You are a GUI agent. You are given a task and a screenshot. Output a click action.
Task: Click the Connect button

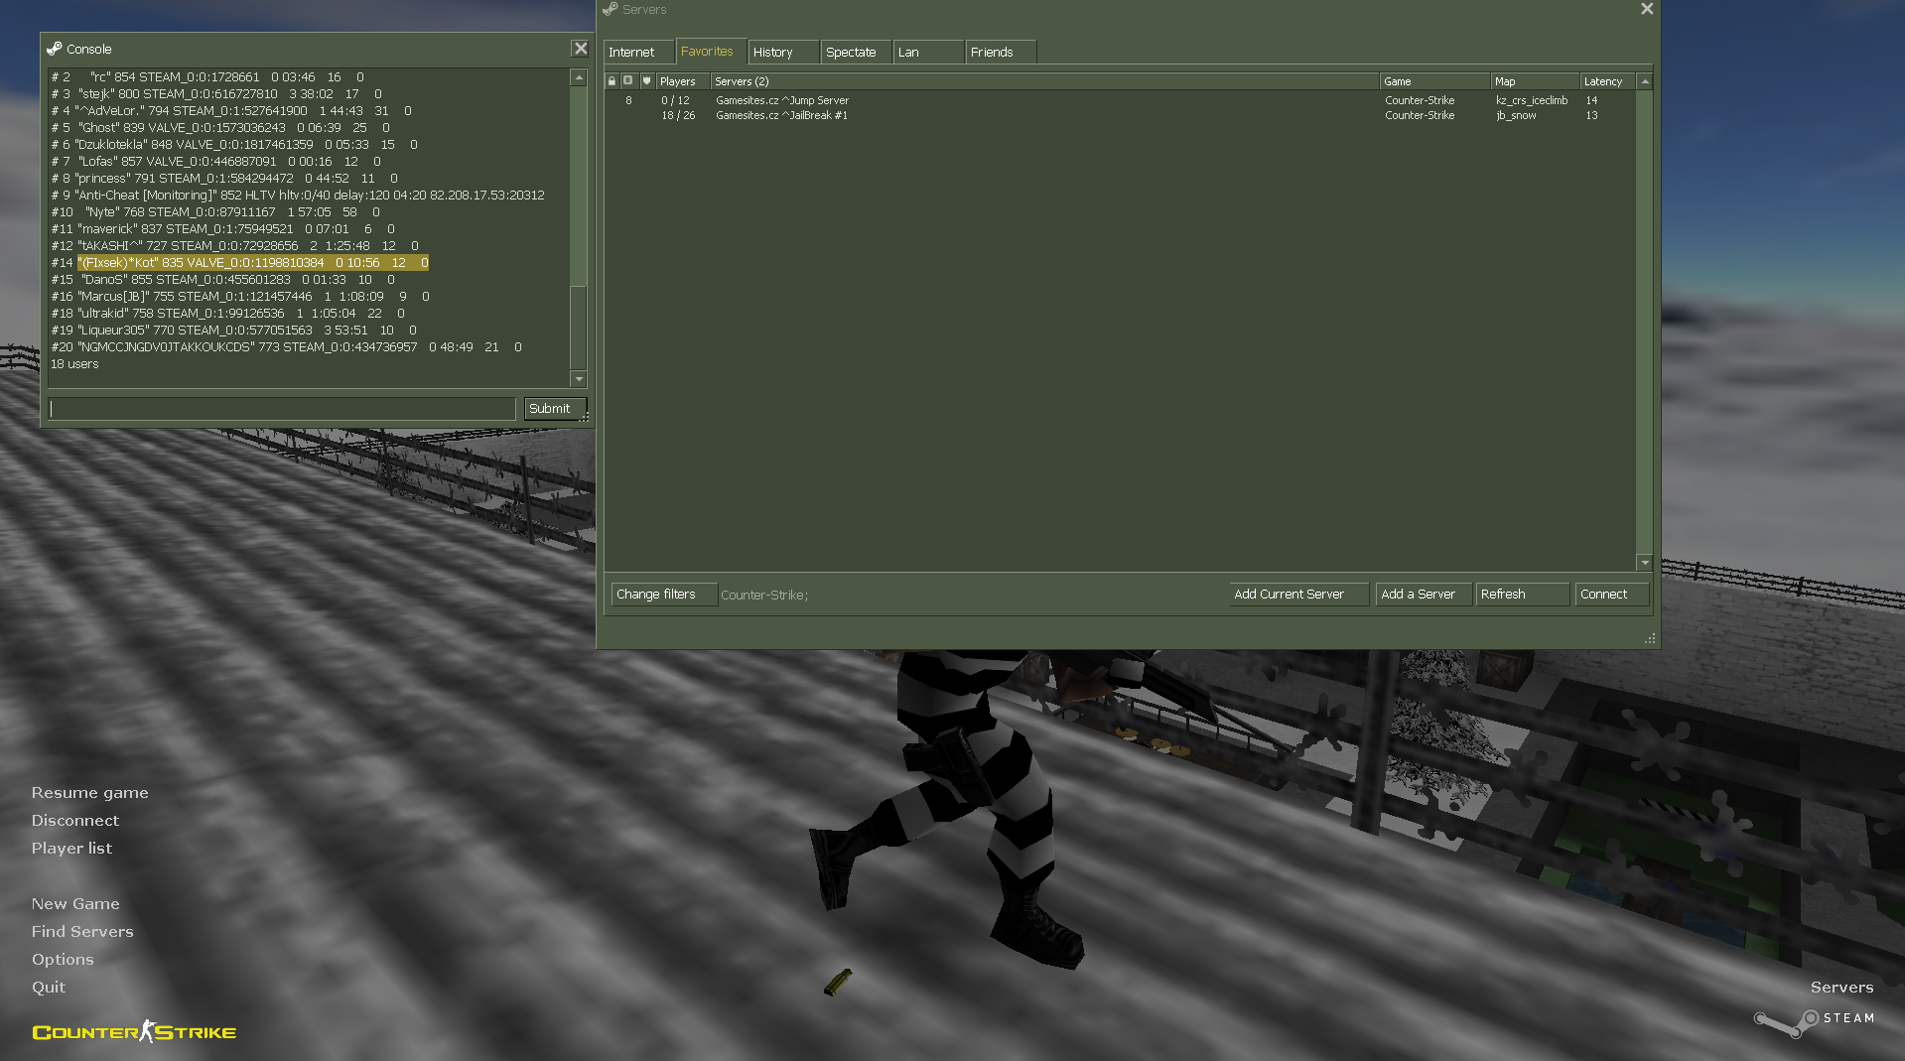coord(1611,595)
